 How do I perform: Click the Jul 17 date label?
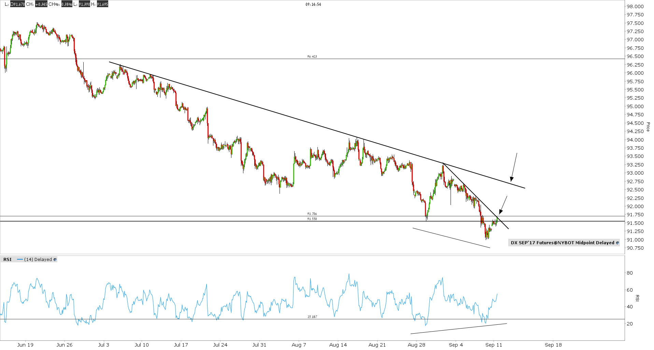point(181,345)
